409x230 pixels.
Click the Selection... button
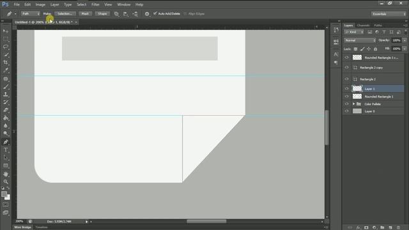pos(65,13)
